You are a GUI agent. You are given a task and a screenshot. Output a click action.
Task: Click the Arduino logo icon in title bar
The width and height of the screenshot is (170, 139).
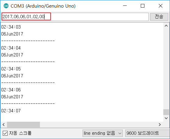tap(6, 6)
